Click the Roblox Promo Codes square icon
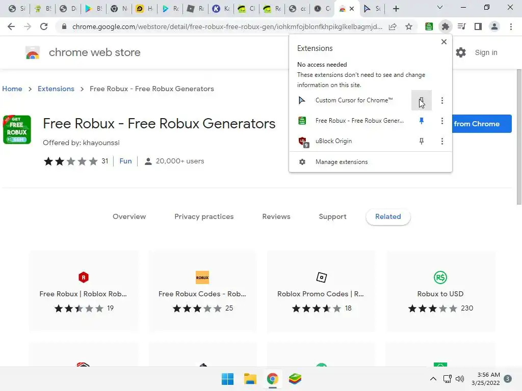Screen dimensions: 522x391 tap(321, 277)
